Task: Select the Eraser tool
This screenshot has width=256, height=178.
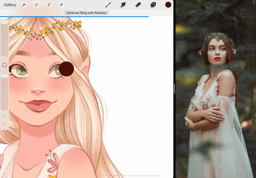Action: click(x=138, y=5)
